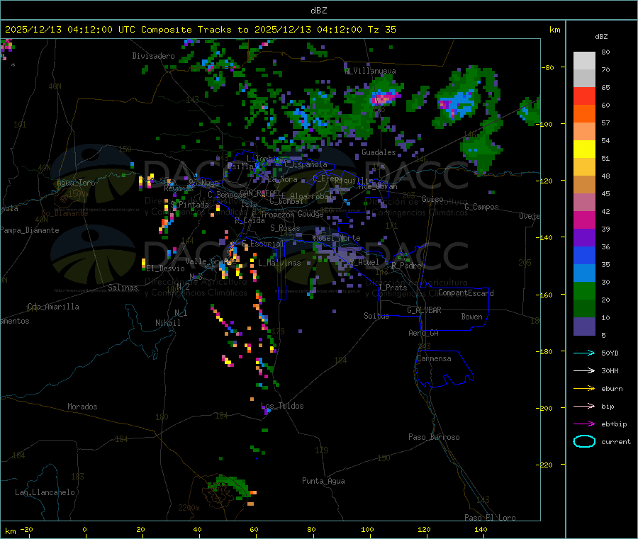Screen dimensions: 638x539
Task: Click the dBZ title at the top
Action: (318, 11)
